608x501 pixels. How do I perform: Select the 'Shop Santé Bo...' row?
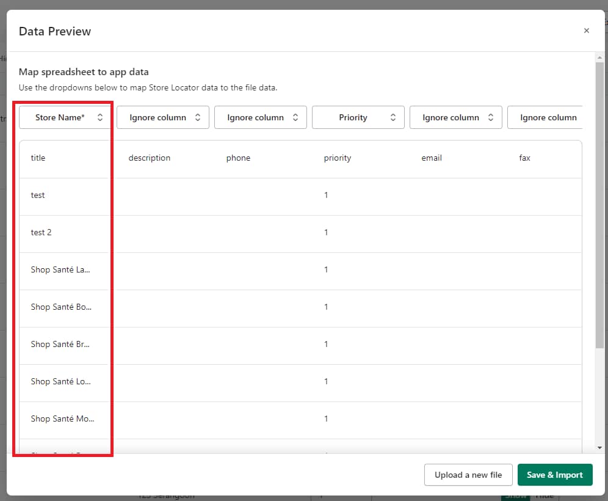tap(61, 307)
